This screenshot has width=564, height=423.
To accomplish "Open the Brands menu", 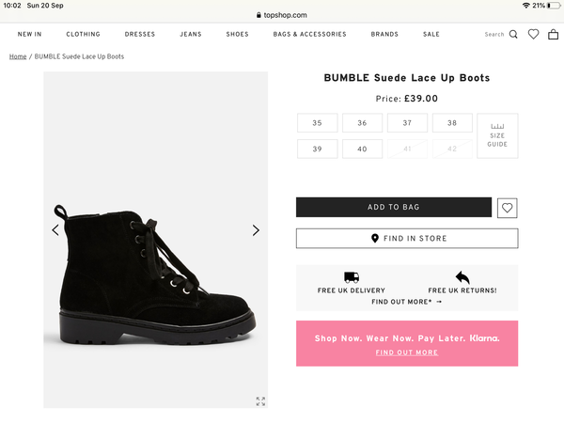I will coord(384,34).
